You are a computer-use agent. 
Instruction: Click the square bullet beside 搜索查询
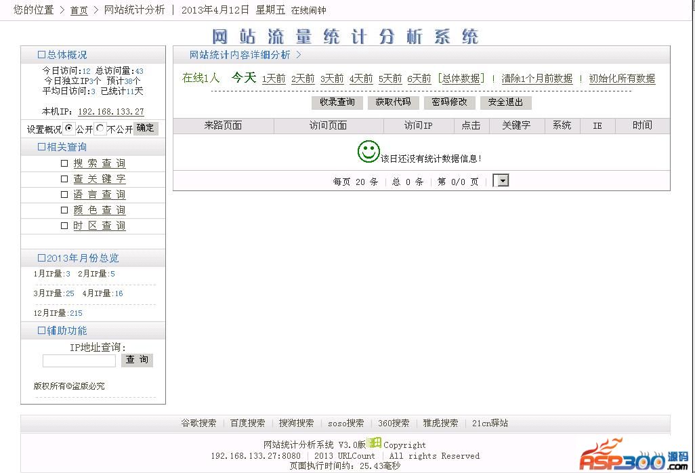tap(64, 163)
